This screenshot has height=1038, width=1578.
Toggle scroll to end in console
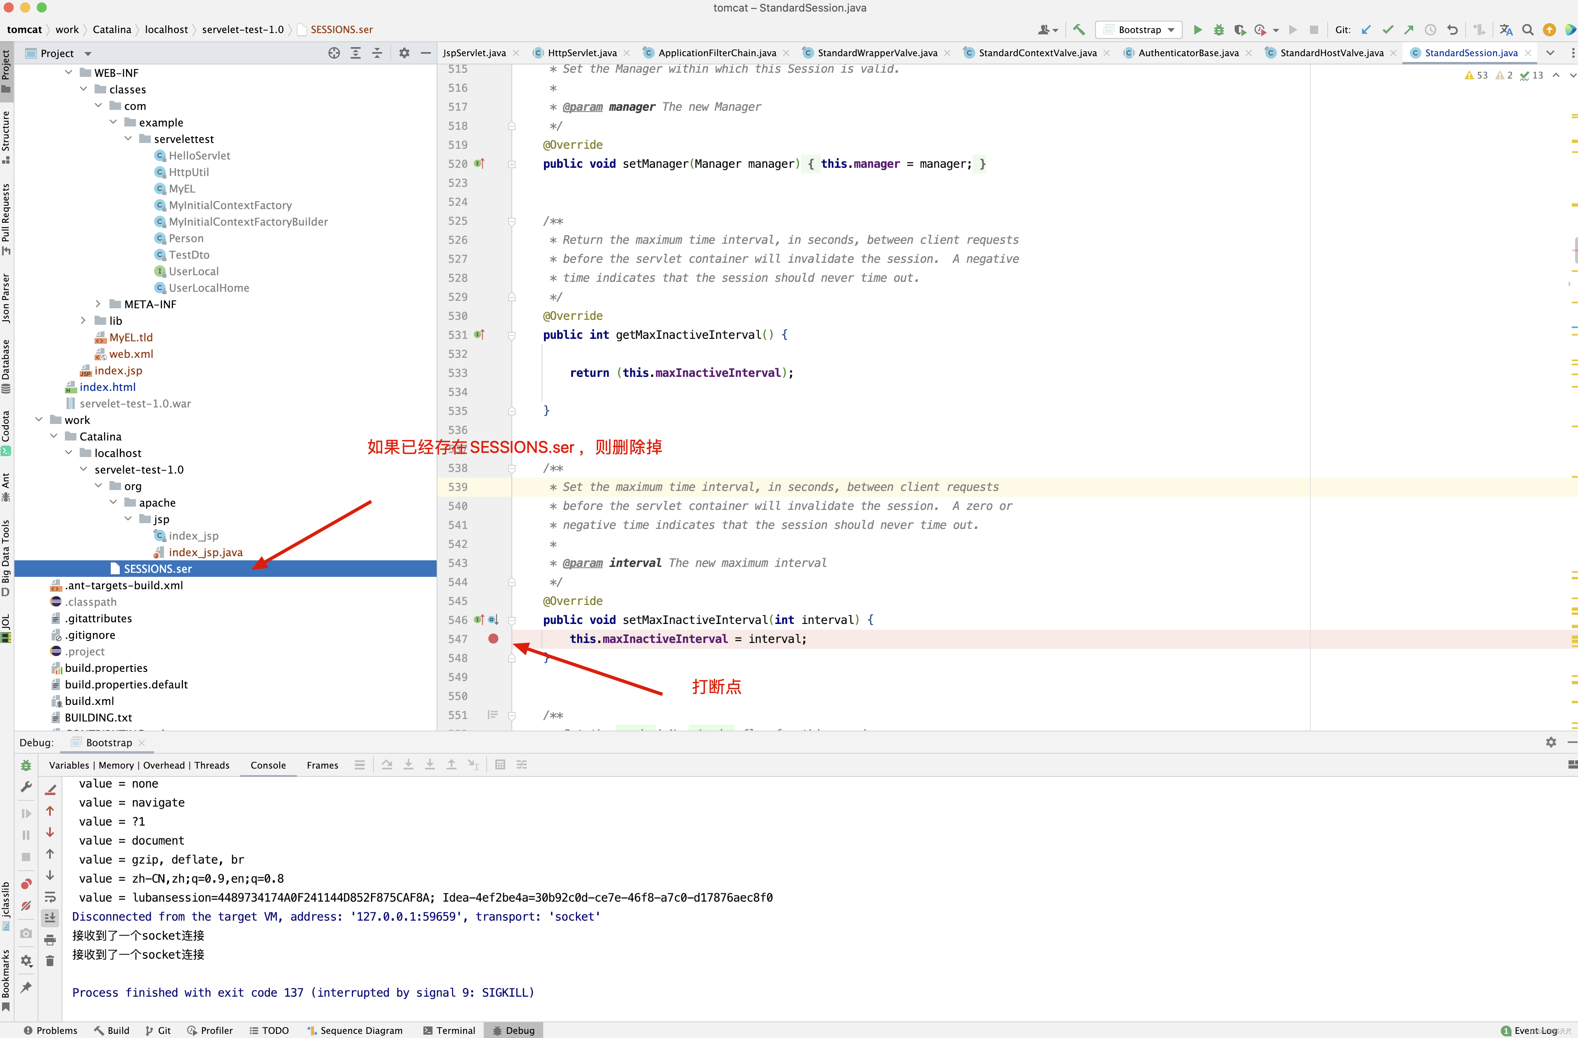tap(50, 917)
